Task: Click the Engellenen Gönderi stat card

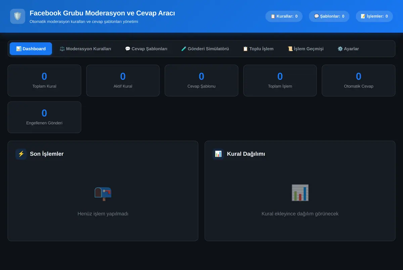Action: pos(44,117)
